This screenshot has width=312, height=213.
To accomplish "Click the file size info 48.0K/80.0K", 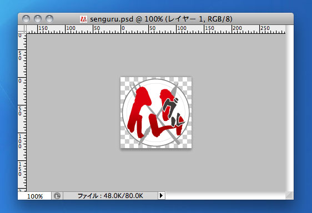I will [110, 196].
